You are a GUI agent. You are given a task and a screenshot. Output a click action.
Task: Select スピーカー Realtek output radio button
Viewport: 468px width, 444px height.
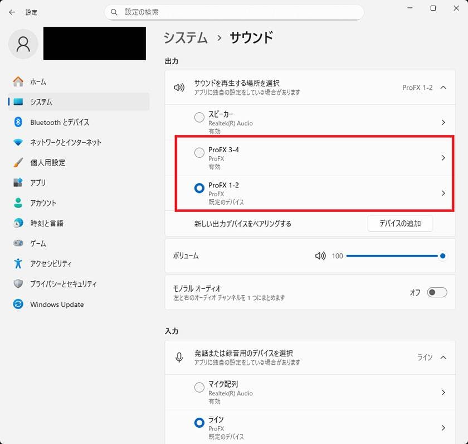pos(199,117)
